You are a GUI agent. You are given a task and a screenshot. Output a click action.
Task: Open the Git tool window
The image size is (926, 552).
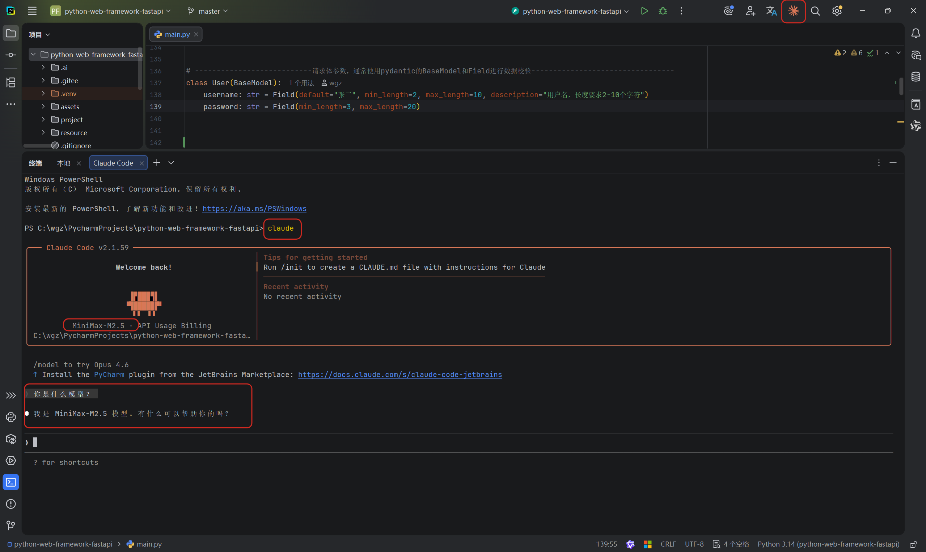pyautogui.click(x=11, y=526)
